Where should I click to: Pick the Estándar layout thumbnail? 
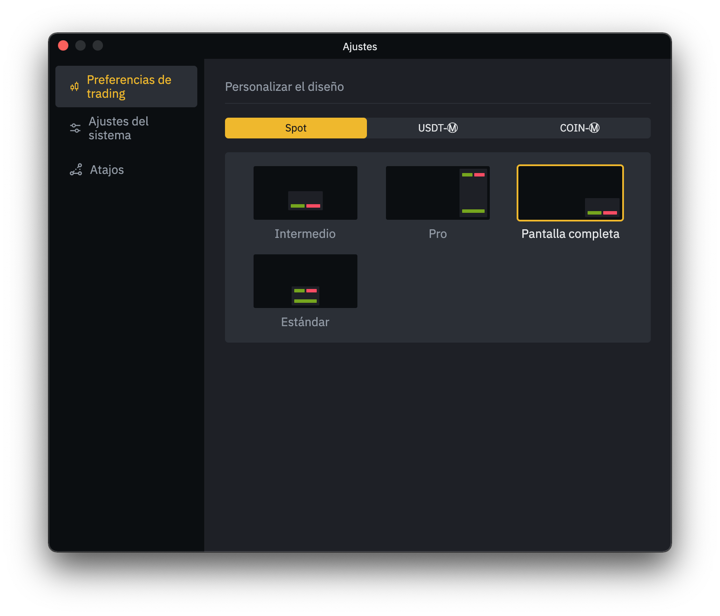pos(305,281)
